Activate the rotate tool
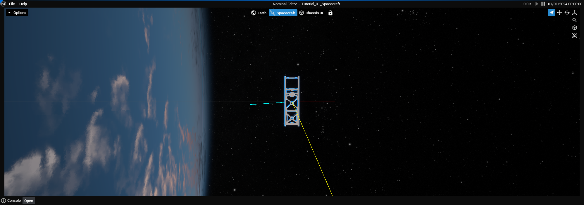The image size is (584, 205). 567,13
